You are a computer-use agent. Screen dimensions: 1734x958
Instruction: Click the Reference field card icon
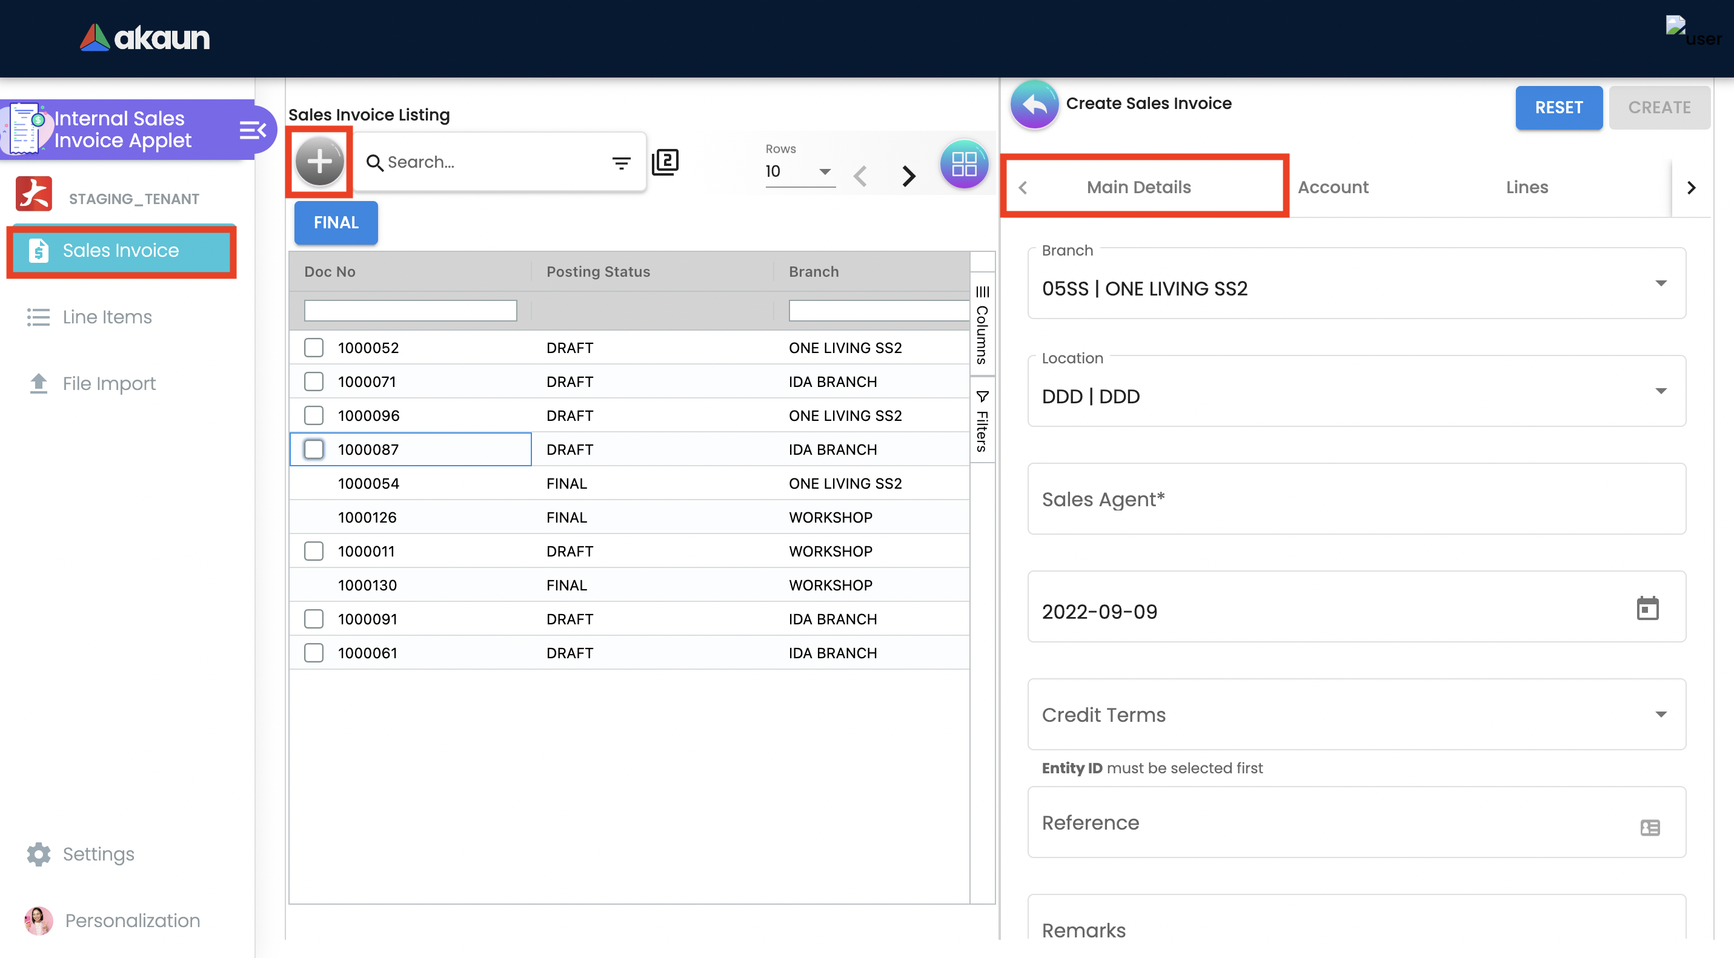[x=1649, y=827]
